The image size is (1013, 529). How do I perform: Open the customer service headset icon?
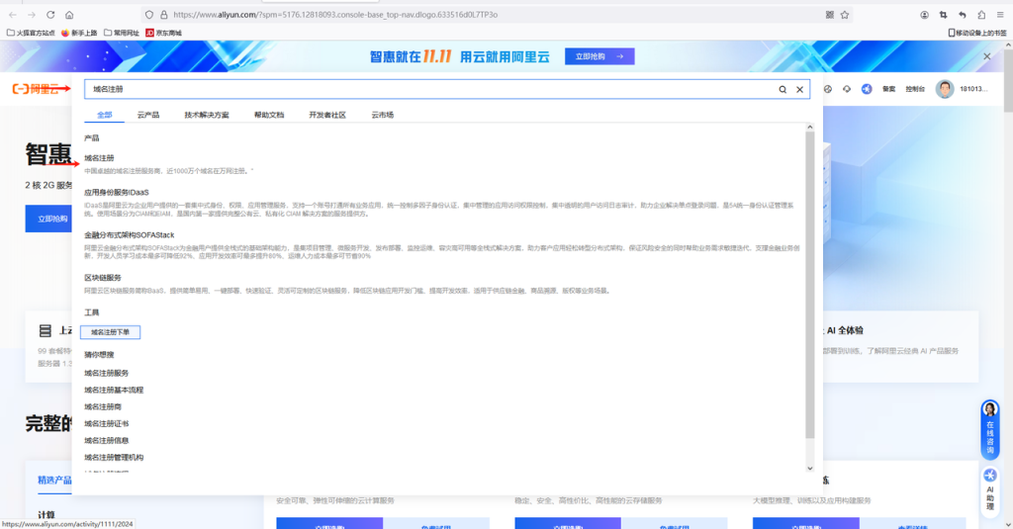(x=847, y=89)
